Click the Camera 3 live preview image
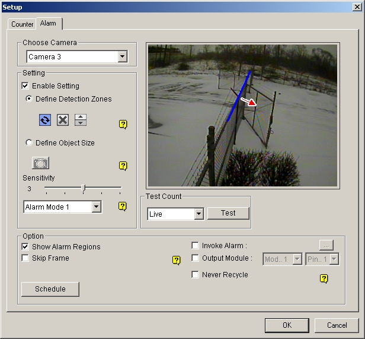 click(242, 115)
